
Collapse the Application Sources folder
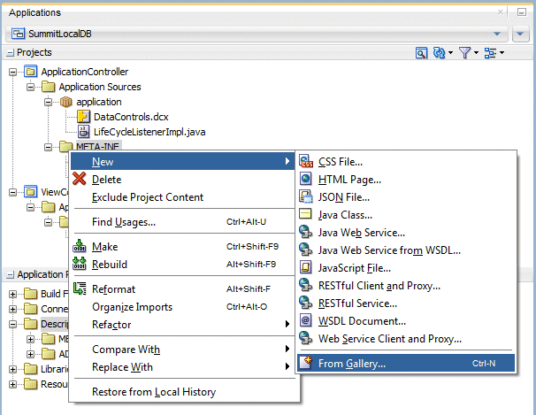tap(30, 88)
